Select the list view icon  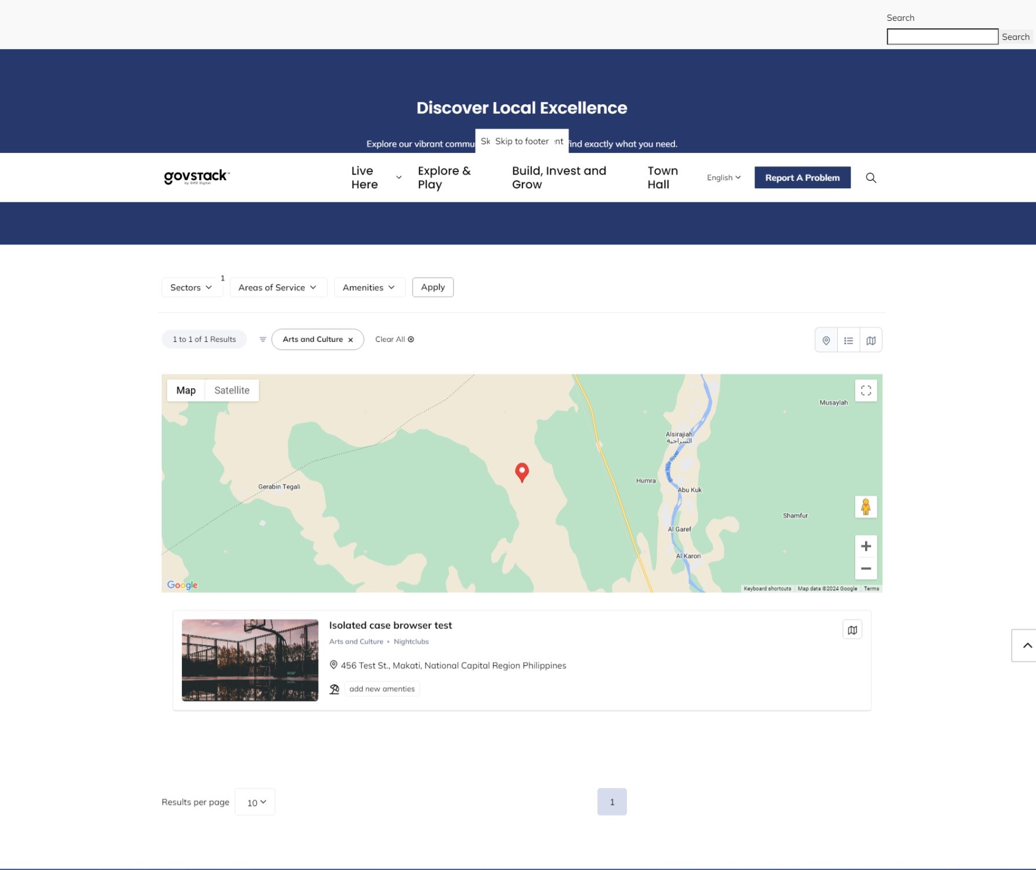pyautogui.click(x=848, y=340)
